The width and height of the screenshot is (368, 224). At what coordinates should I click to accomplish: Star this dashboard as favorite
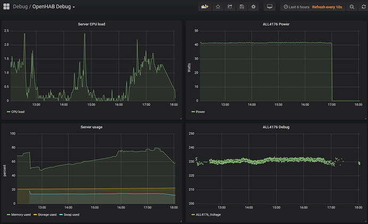218,7
